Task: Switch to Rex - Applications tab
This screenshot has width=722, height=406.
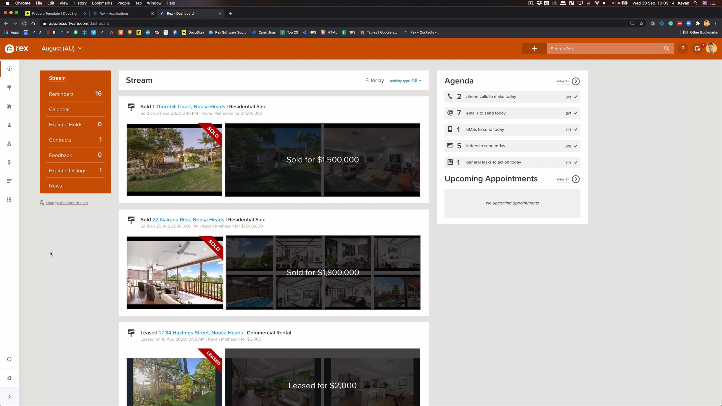Action: tap(123, 13)
